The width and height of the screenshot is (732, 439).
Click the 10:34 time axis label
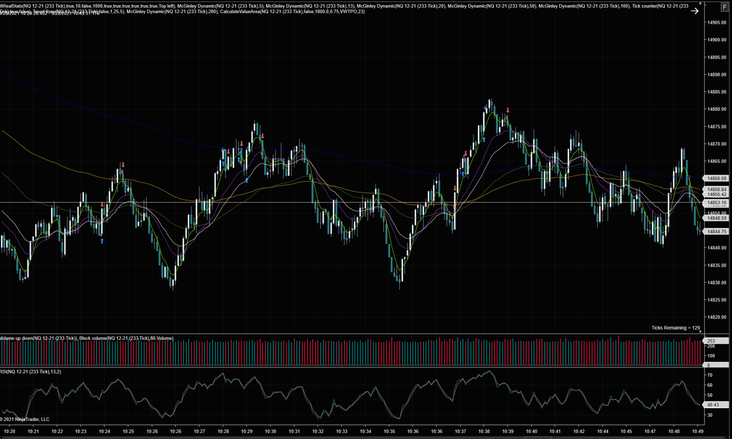click(x=366, y=431)
